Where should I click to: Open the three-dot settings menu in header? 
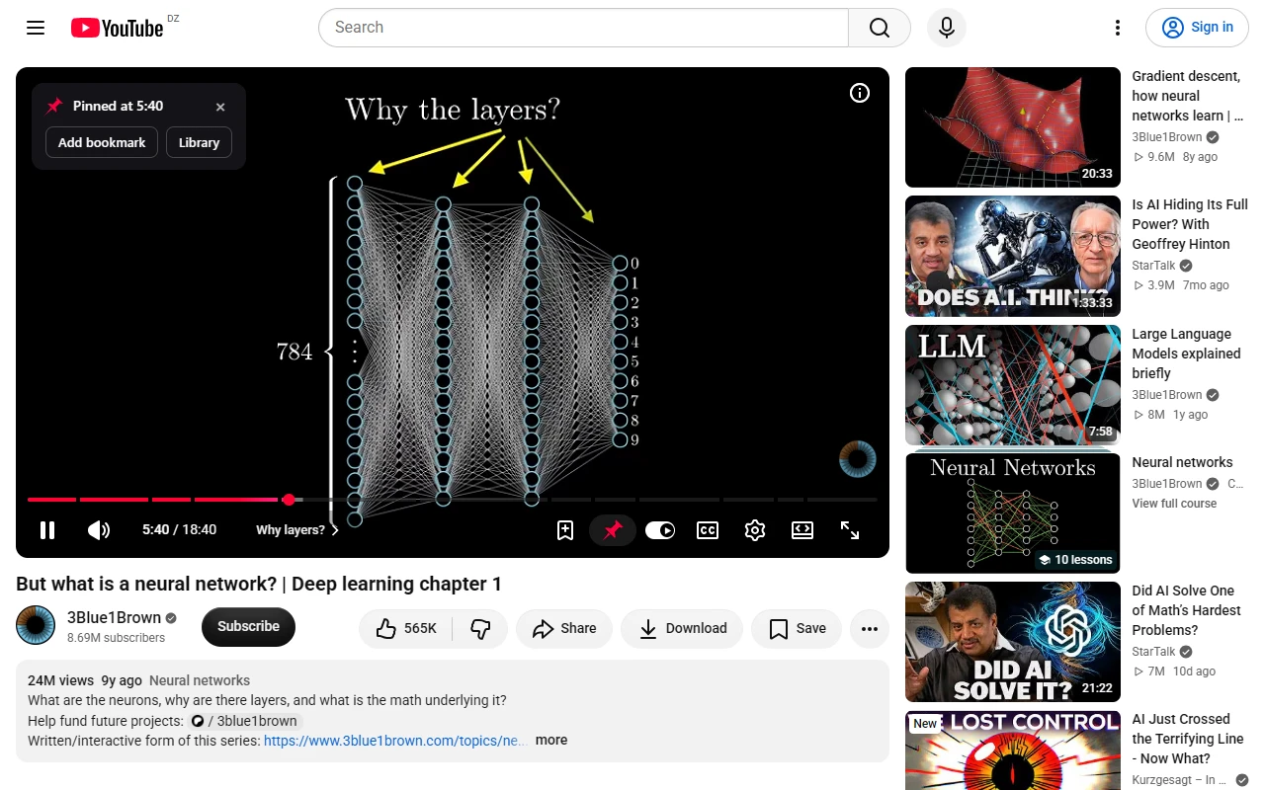[1118, 28]
